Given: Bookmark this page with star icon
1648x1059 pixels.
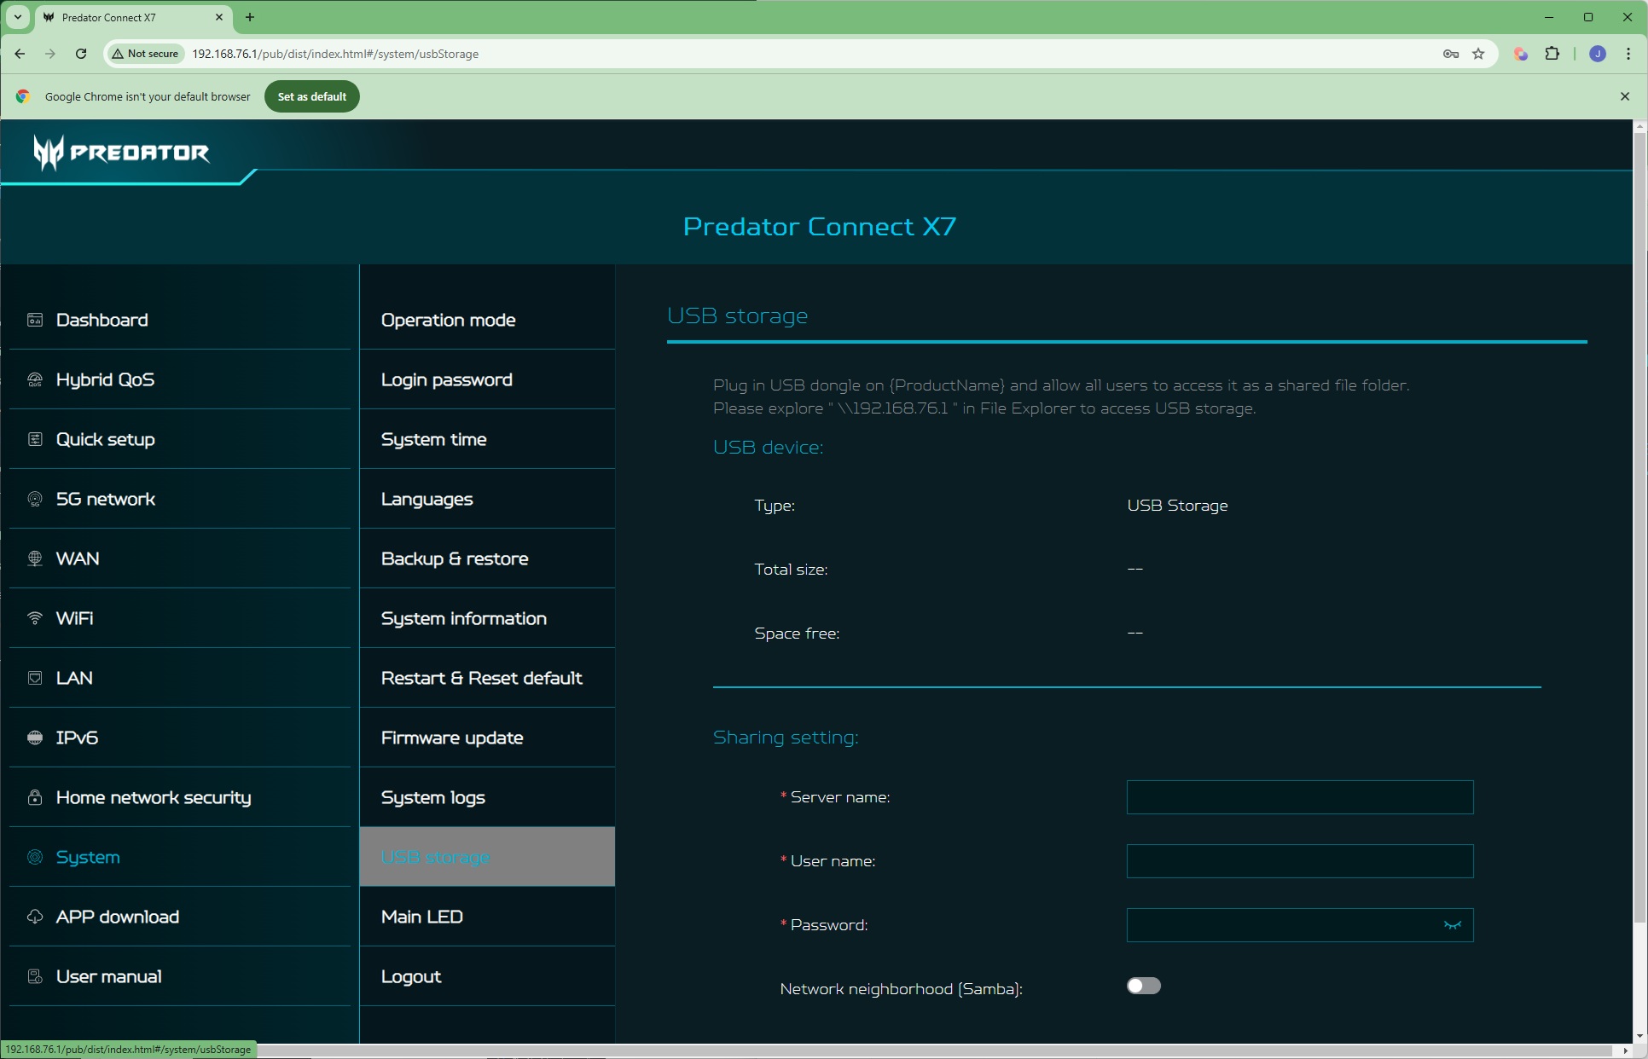Looking at the screenshot, I should coord(1478,54).
